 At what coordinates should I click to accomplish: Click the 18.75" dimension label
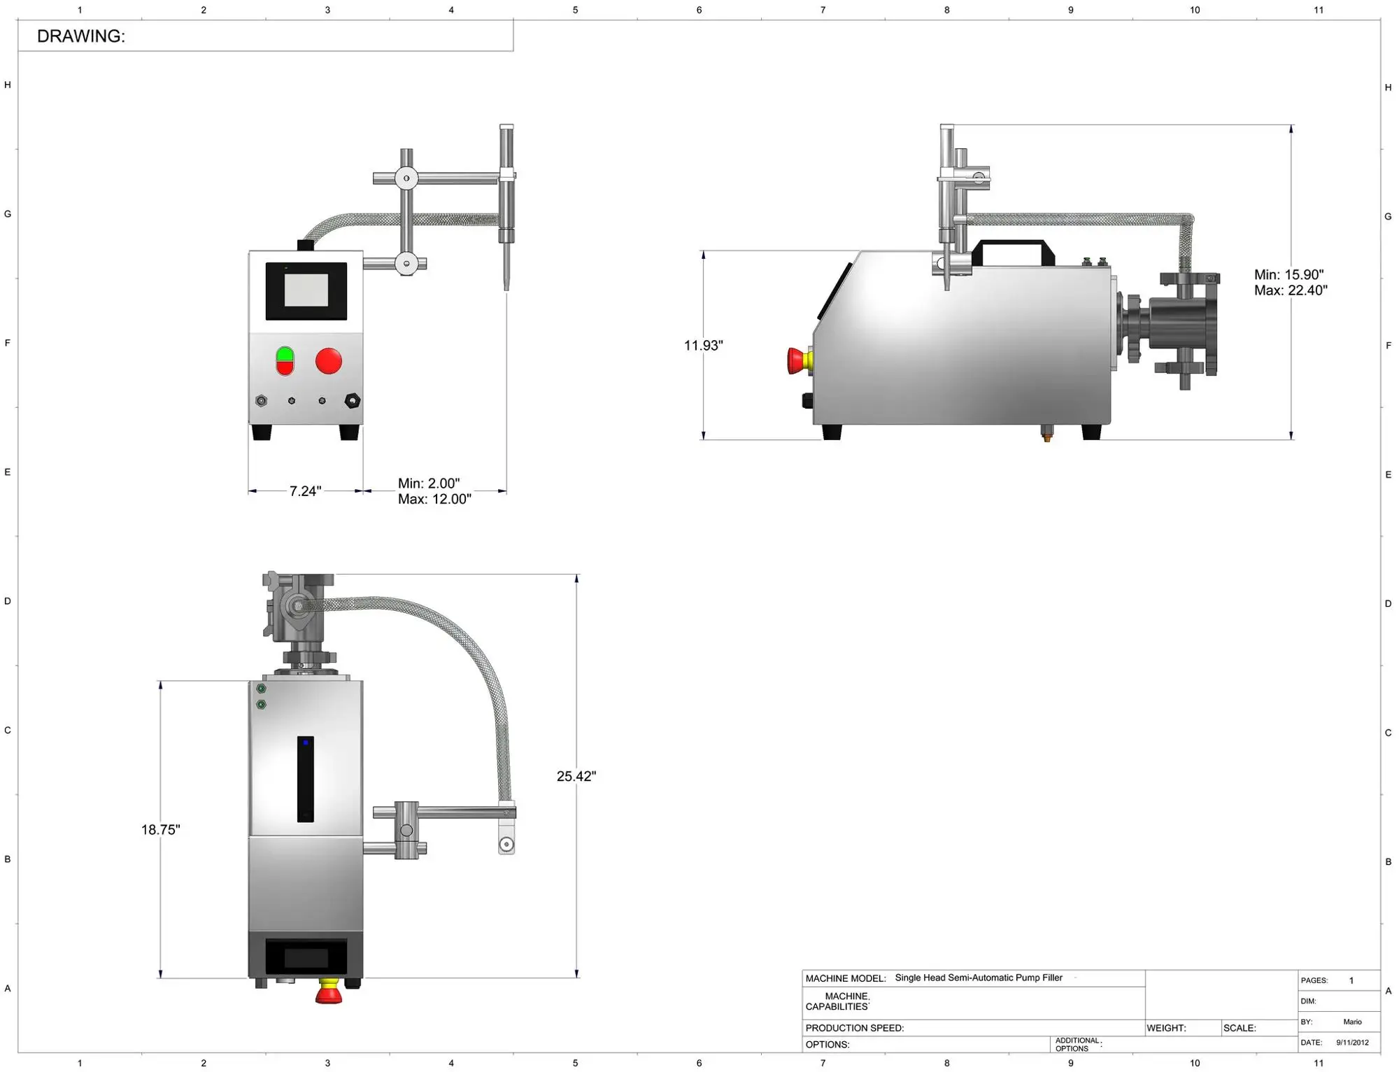point(161,830)
